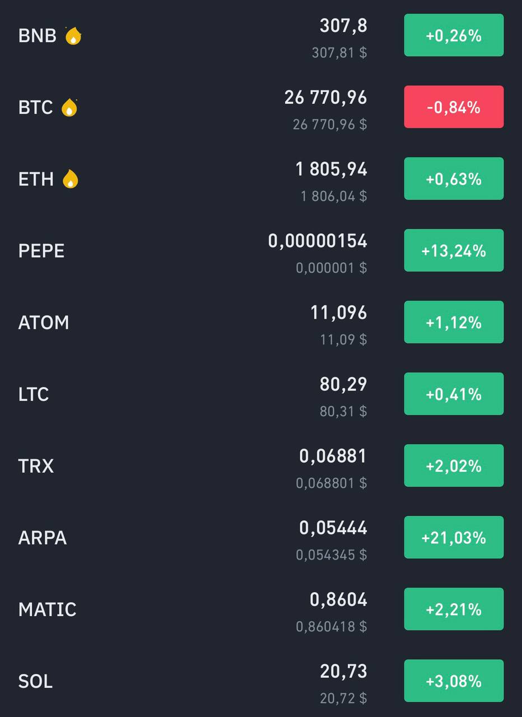Tap the LTC +0,41% badge

click(x=454, y=394)
